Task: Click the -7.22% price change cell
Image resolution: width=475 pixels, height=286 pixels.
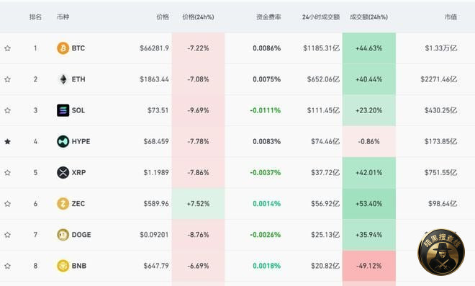Action: pyautogui.click(x=198, y=48)
